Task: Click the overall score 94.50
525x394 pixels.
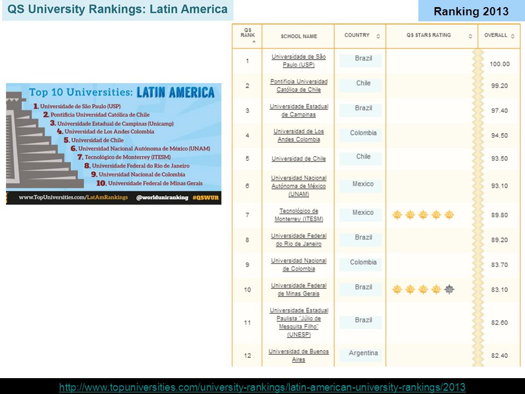Action: click(x=499, y=135)
